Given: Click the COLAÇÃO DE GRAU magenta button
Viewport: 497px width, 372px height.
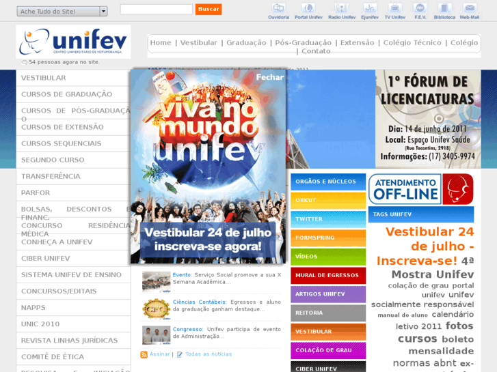Looking at the screenshot, I should [328, 350].
